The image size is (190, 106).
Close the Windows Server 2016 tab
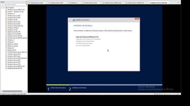(100, 3)
